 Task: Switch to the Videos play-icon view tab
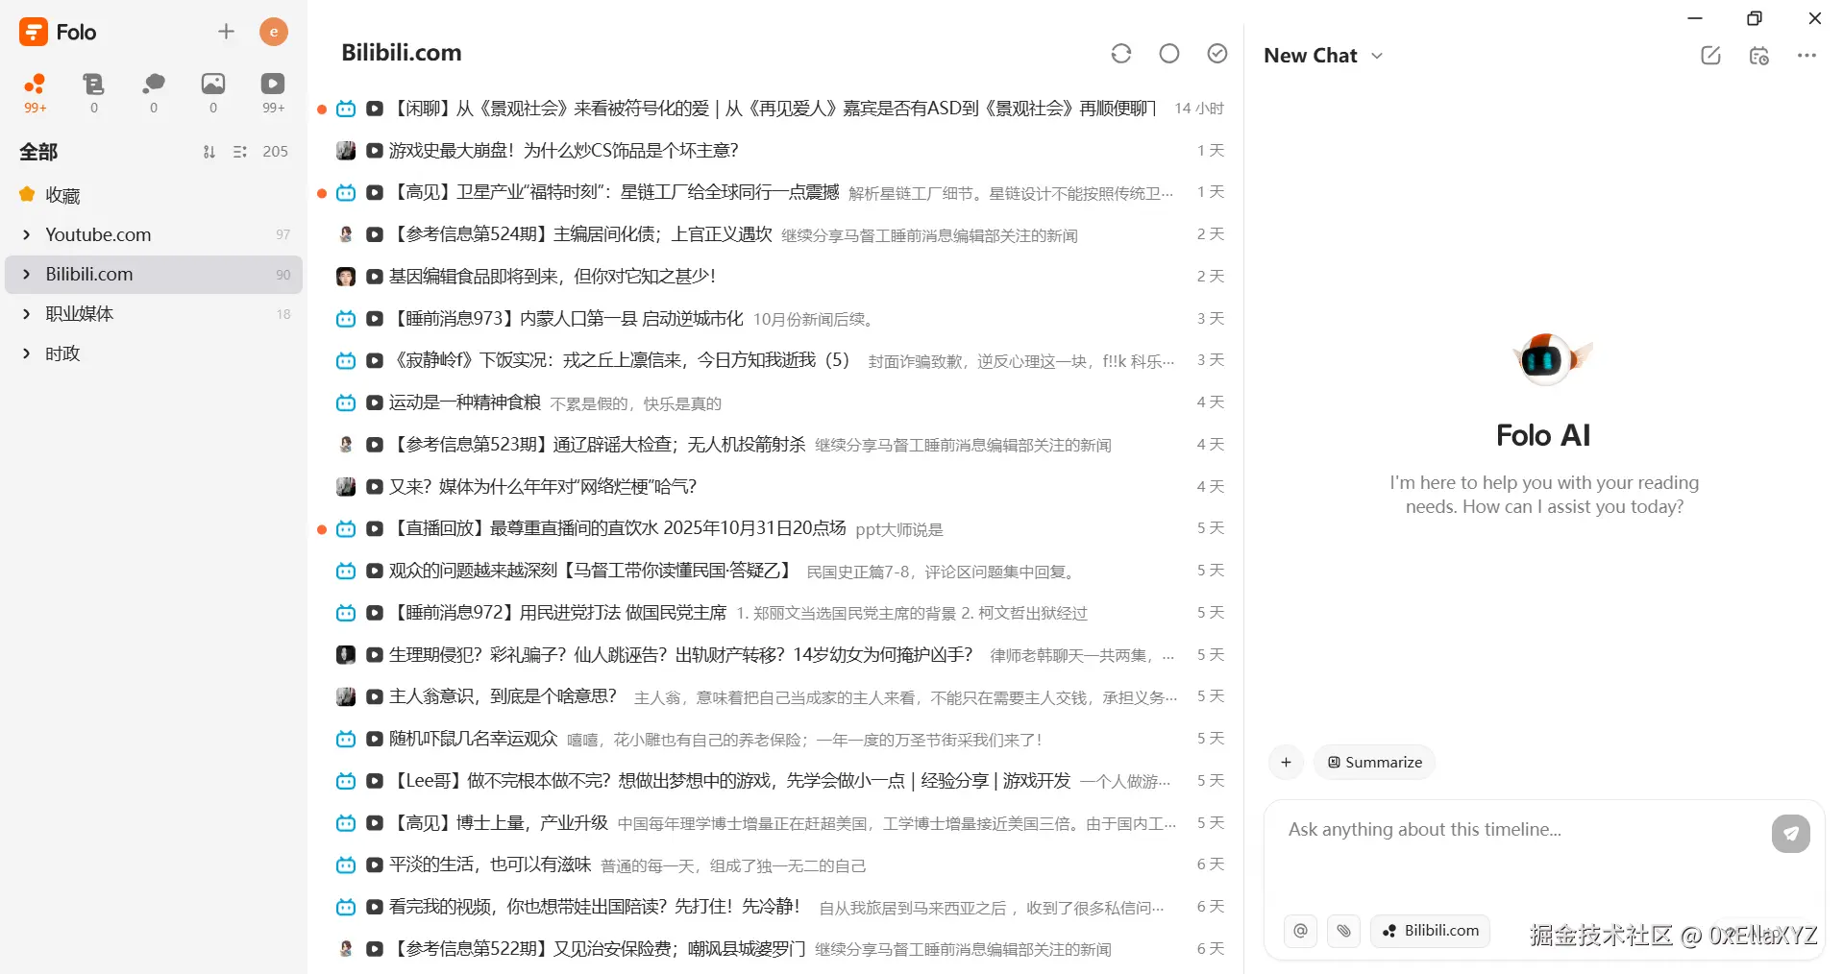273,93
